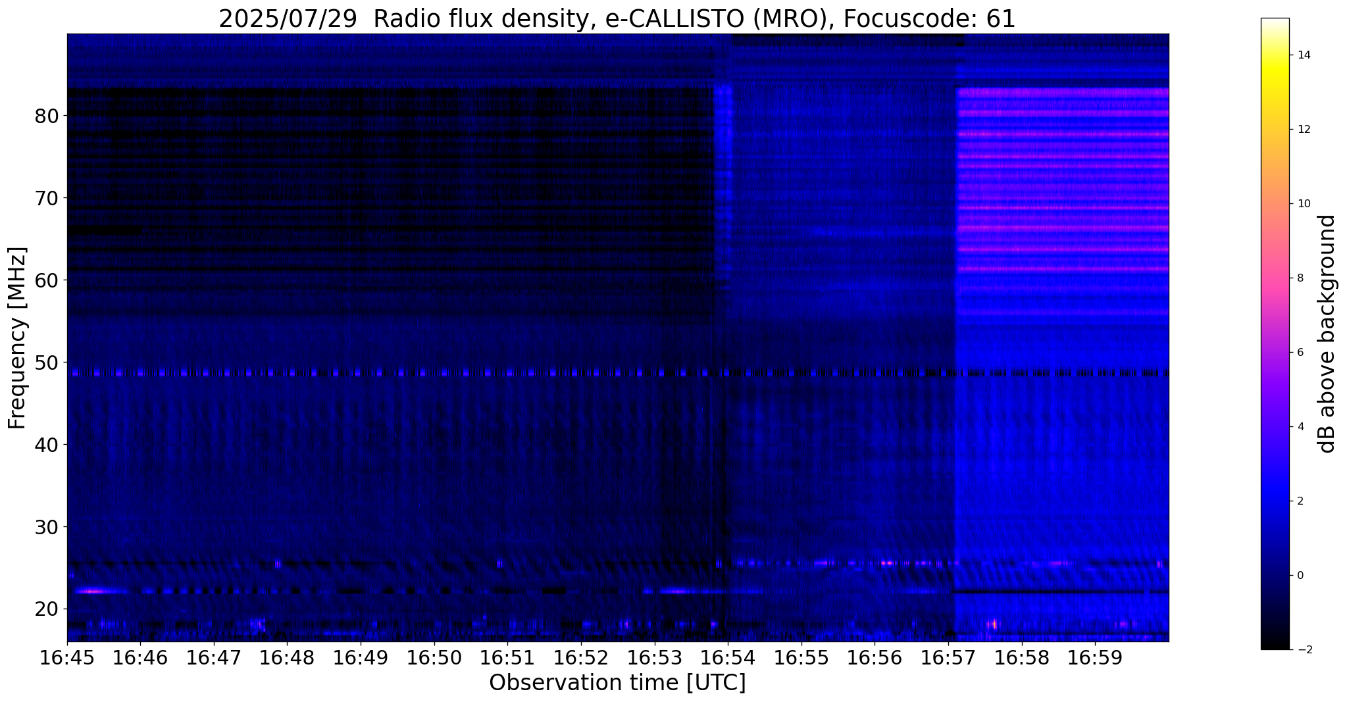Click the 16:51 time tick label
Screen dimensions: 1347x702
tap(507, 657)
